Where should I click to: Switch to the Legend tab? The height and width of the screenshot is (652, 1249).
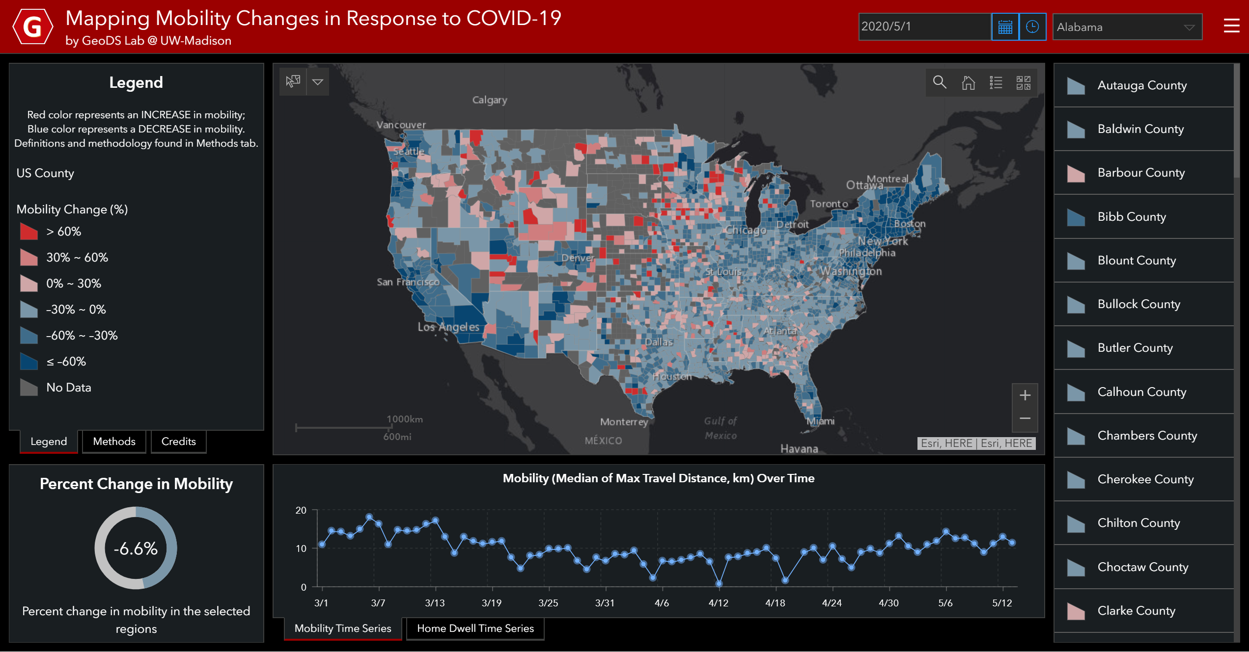click(49, 442)
